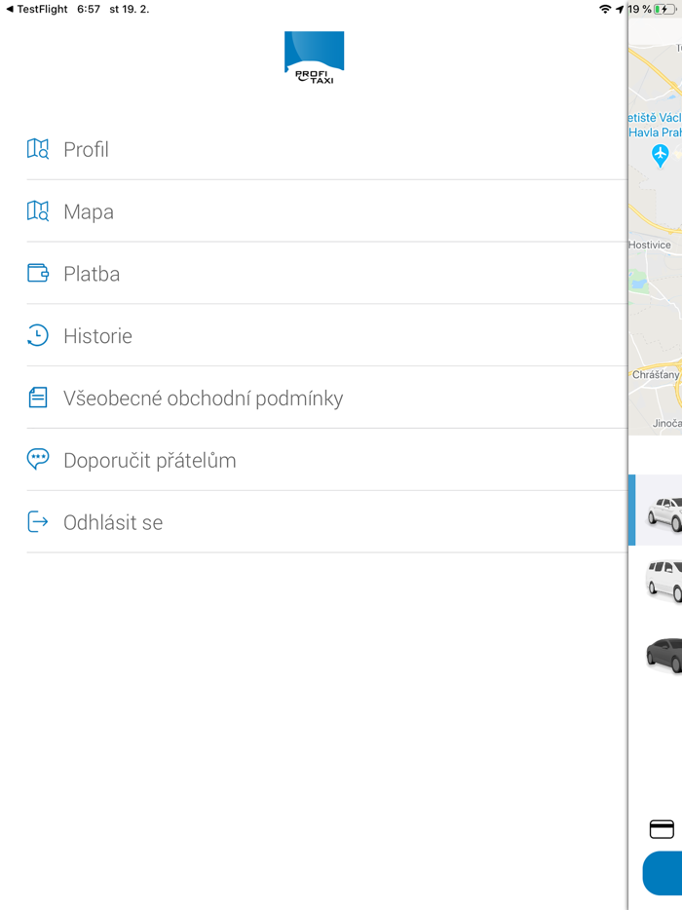
Task: Click the logout arrow icon beside Odhlásit se
Action: [x=37, y=521]
